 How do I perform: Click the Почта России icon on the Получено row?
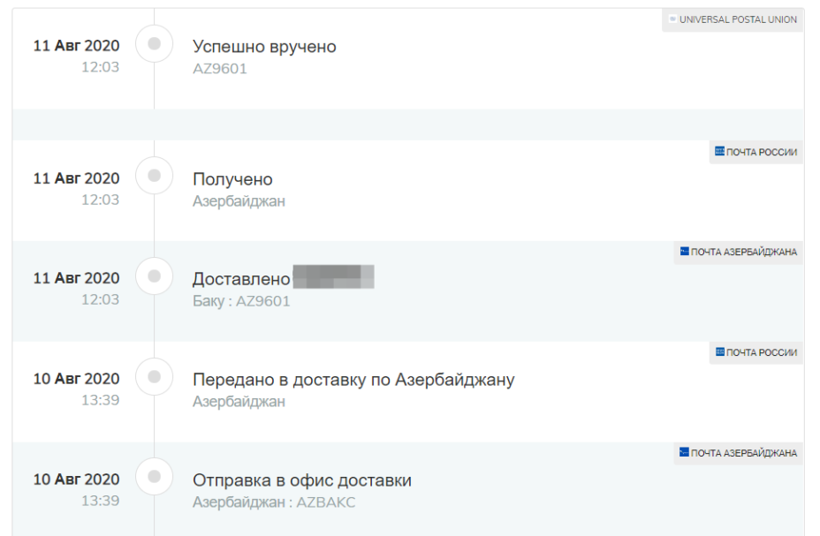click(x=719, y=152)
